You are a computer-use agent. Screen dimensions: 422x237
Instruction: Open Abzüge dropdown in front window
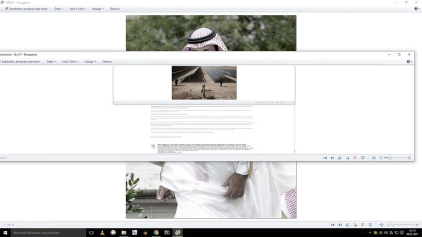tap(90, 62)
